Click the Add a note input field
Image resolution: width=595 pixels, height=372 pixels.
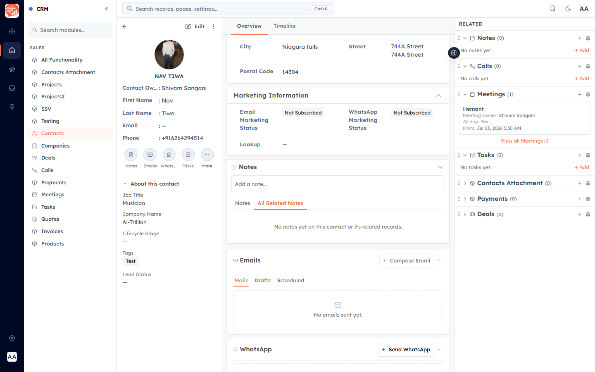pos(338,184)
